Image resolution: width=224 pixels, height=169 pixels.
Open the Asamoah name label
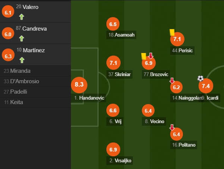click(x=121, y=35)
